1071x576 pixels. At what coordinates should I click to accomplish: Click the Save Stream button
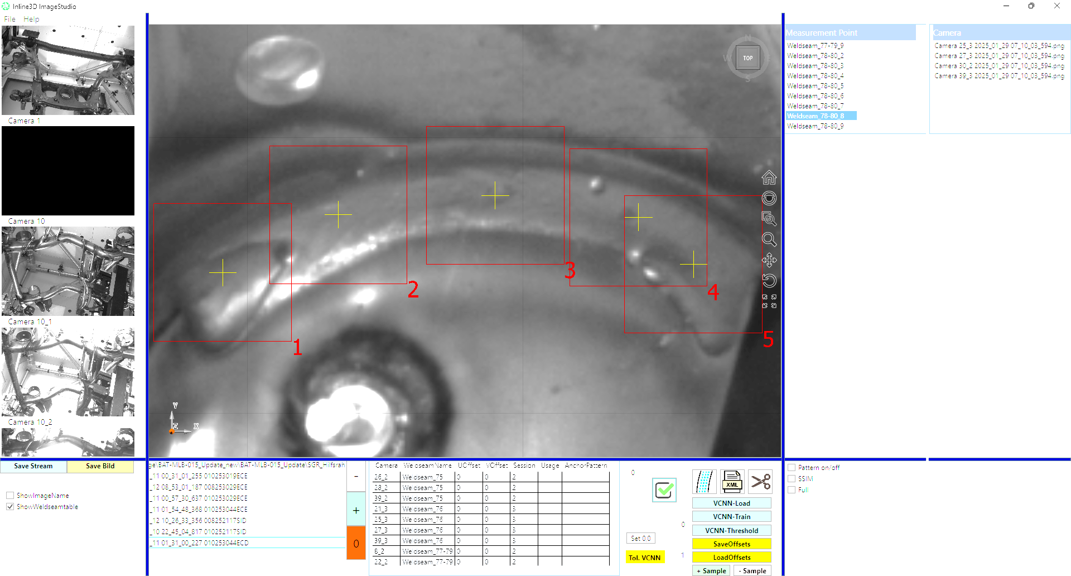click(33, 466)
